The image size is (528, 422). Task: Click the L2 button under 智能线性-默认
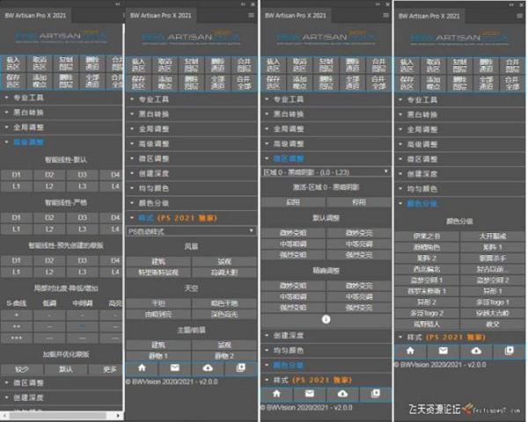point(50,187)
